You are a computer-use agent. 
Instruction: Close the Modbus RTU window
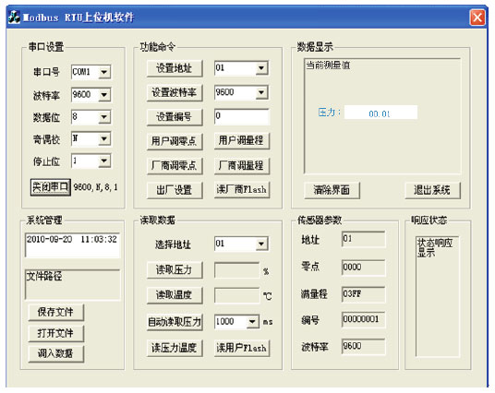[x=477, y=17]
